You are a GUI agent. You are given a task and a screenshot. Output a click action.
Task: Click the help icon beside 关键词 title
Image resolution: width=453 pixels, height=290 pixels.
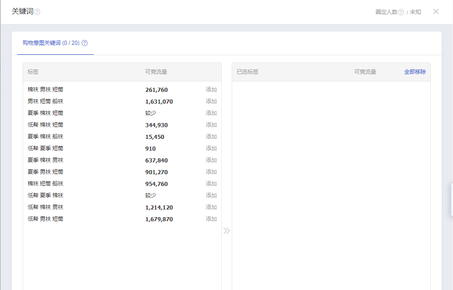37,12
